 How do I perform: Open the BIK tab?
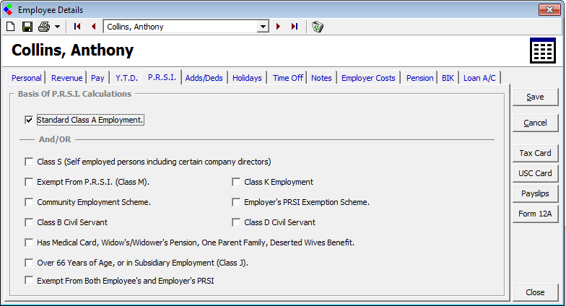tap(448, 78)
